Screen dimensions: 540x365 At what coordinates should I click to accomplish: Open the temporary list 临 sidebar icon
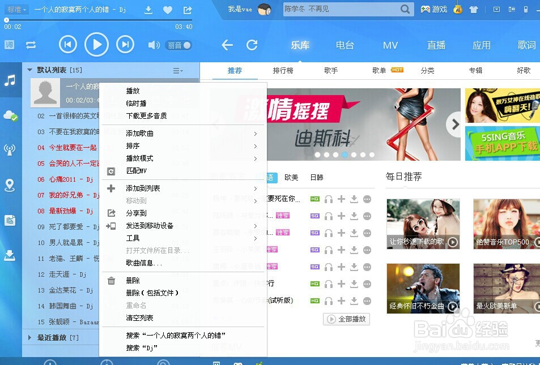coord(10,220)
